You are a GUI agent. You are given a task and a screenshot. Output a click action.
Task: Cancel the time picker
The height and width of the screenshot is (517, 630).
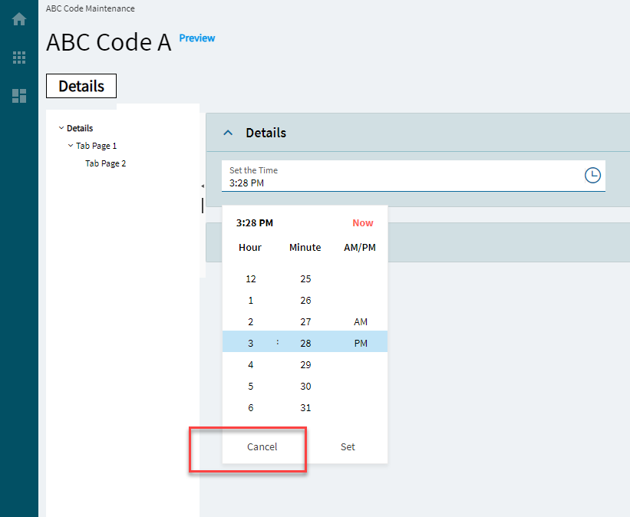point(262,446)
